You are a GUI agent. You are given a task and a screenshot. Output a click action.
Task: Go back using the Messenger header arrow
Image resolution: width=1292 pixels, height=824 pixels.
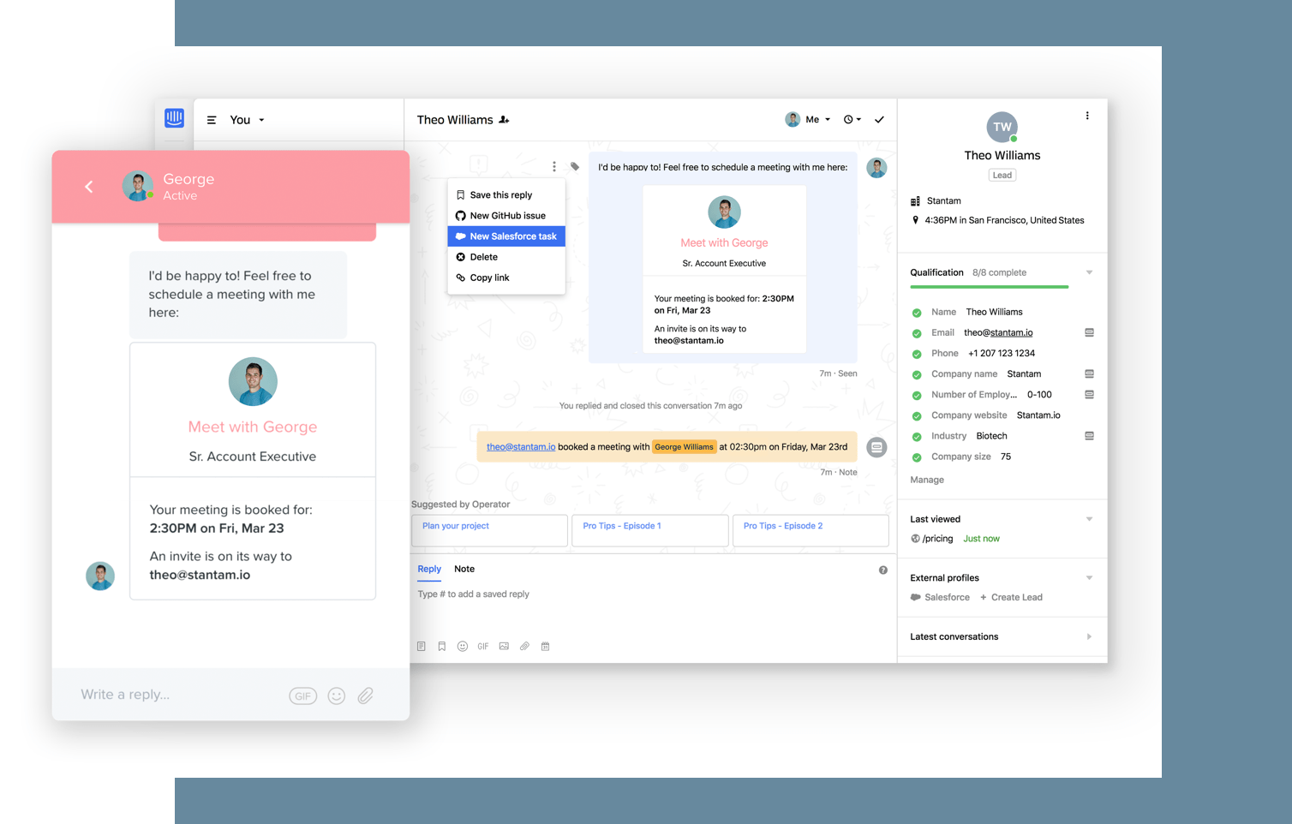click(89, 187)
